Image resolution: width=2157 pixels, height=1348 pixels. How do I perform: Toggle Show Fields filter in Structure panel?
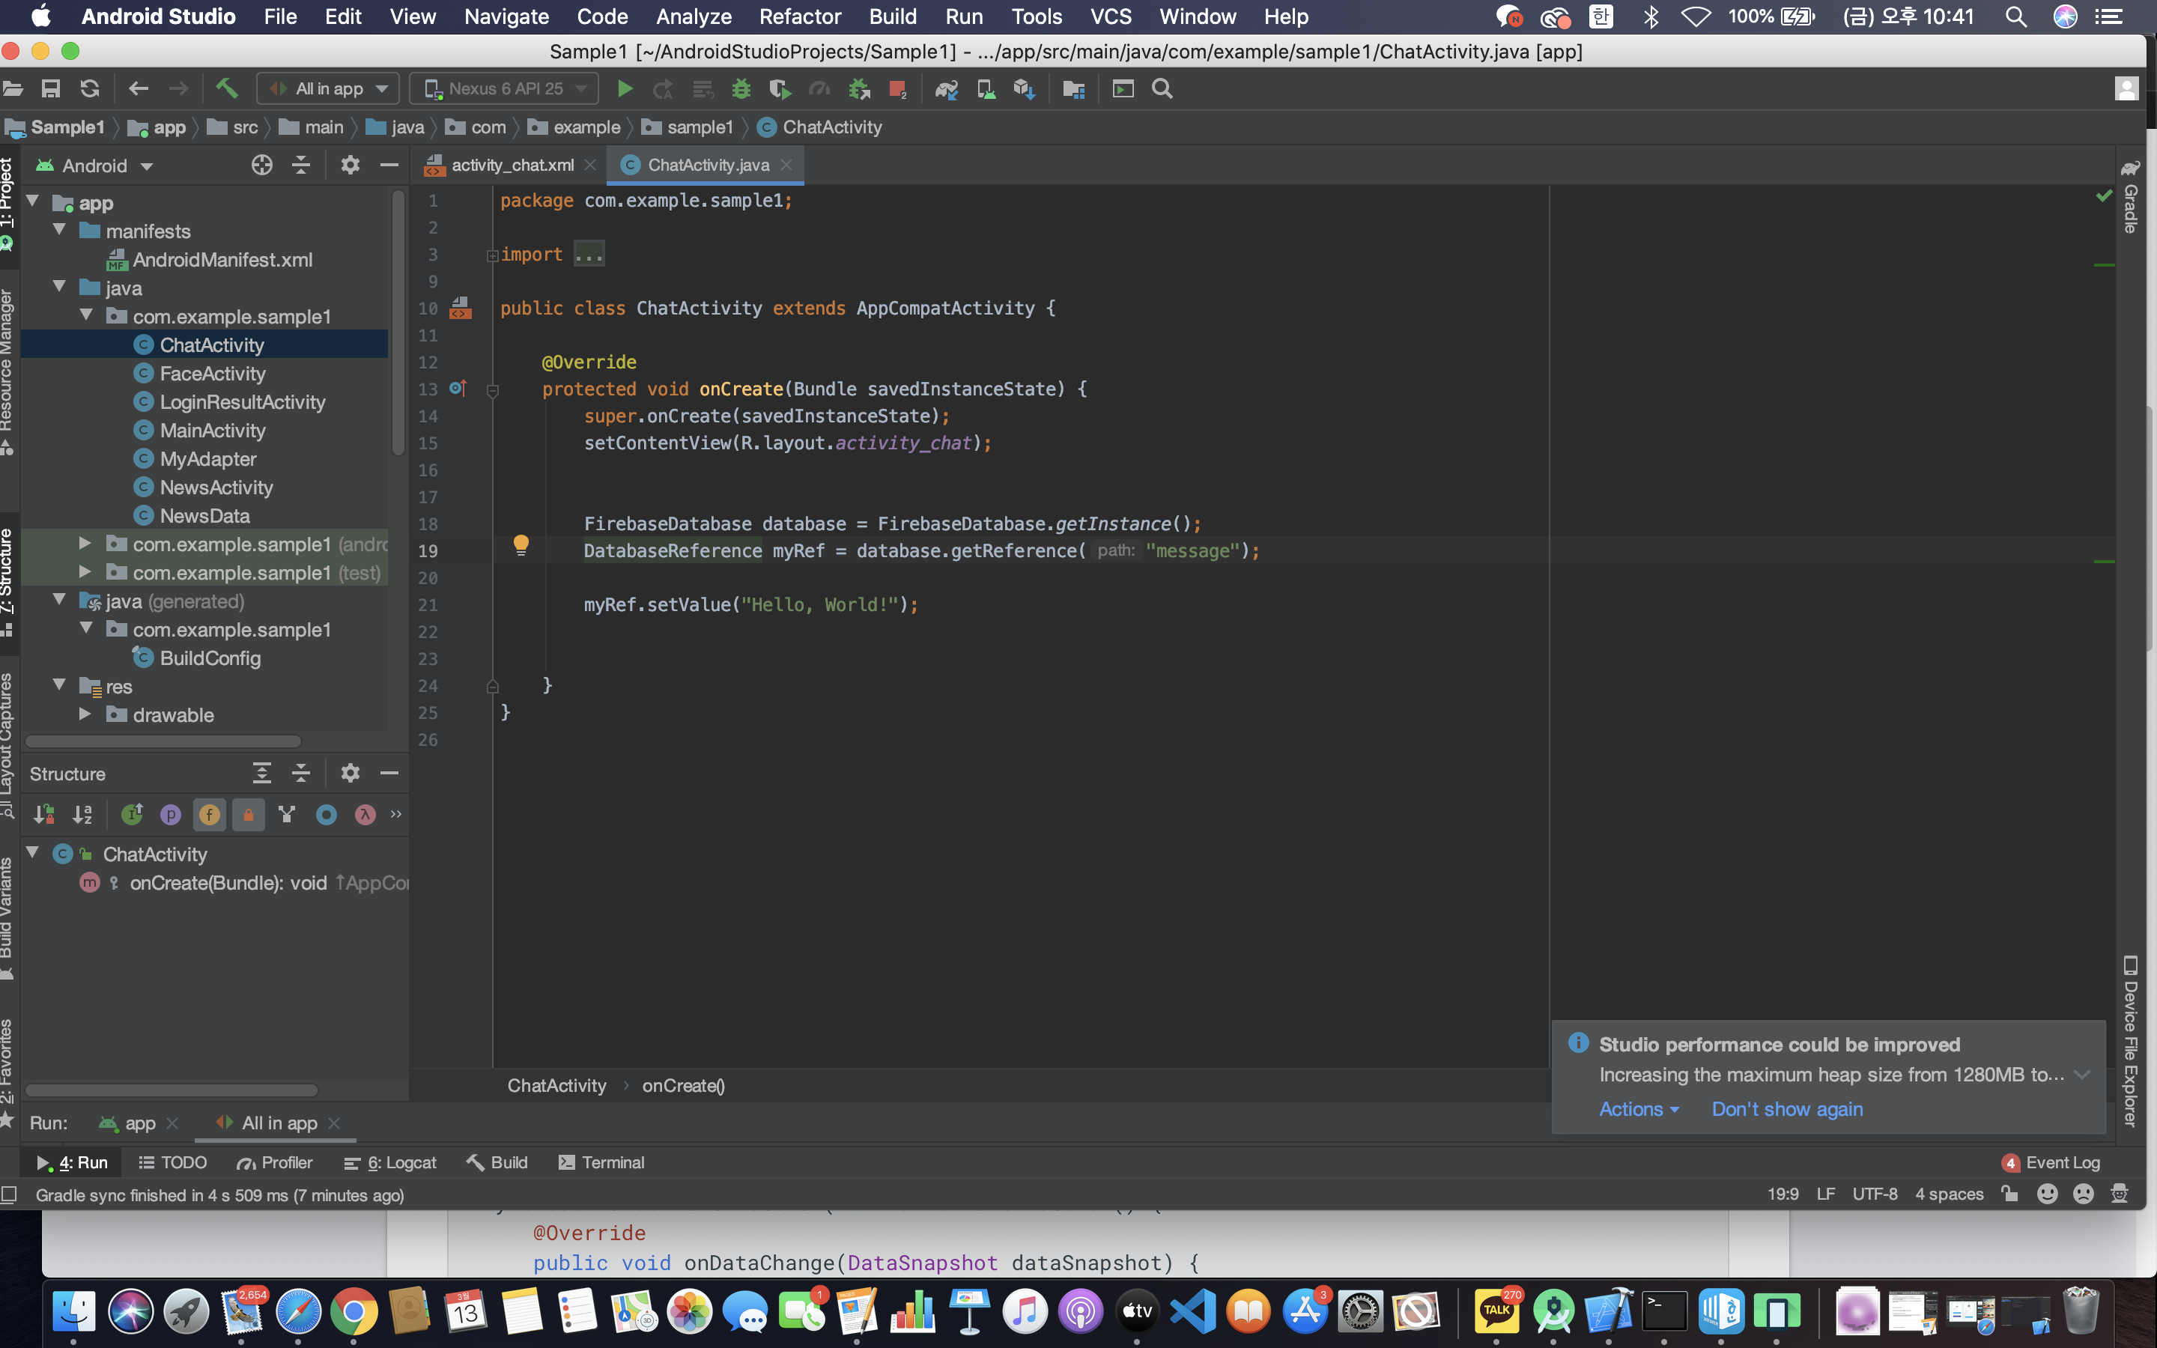pos(210,814)
